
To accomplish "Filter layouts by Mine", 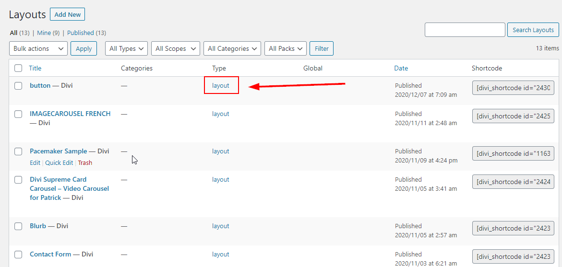I will (44, 33).
